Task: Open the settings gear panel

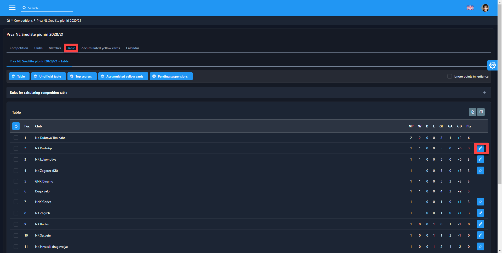Action: point(492,65)
